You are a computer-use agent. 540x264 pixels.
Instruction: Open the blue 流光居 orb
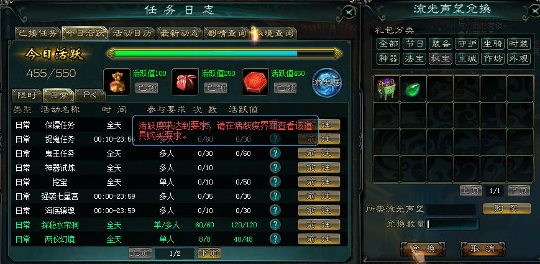pos(326,82)
